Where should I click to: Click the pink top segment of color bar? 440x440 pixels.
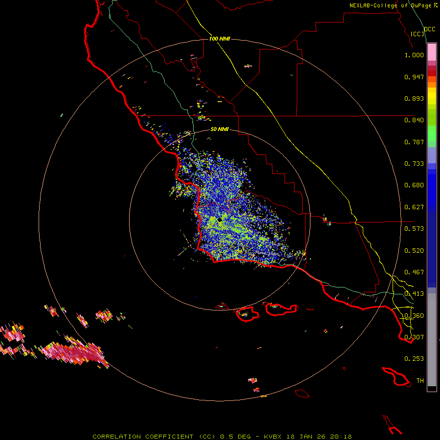432,52
